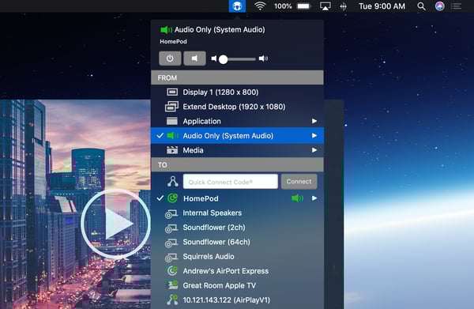Image resolution: width=474 pixels, height=309 pixels.
Task: Click the Media clapperboard icon
Action: click(x=172, y=150)
